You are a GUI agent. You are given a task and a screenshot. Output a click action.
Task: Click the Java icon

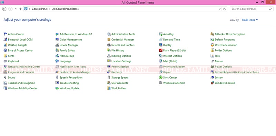pos(212,56)
